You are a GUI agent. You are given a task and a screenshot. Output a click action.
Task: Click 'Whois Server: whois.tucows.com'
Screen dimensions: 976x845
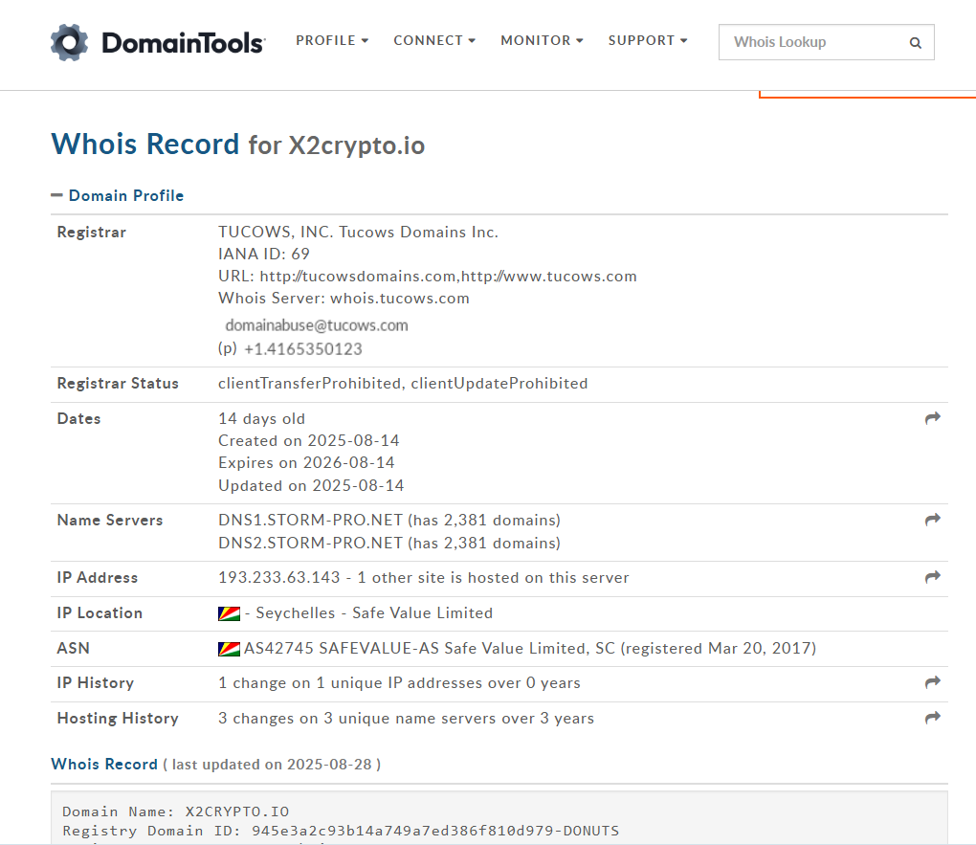344,299
